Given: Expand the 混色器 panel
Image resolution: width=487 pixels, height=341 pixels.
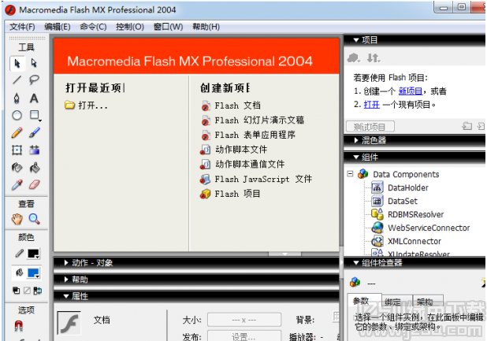Looking at the screenshot, I should (x=356, y=140).
